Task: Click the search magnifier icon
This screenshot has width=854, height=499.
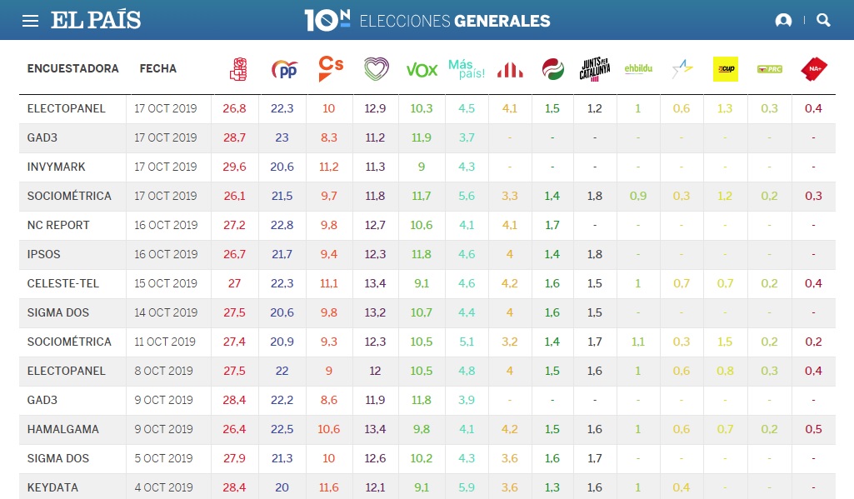Action: [824, 21]
